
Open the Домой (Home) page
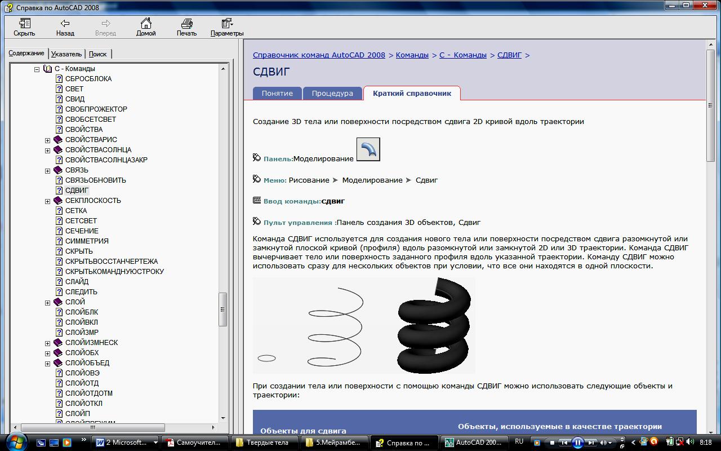coord(146,23)
